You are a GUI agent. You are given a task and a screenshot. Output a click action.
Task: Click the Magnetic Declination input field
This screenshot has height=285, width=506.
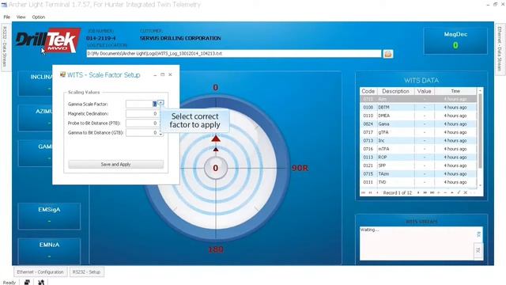point(142,113)
